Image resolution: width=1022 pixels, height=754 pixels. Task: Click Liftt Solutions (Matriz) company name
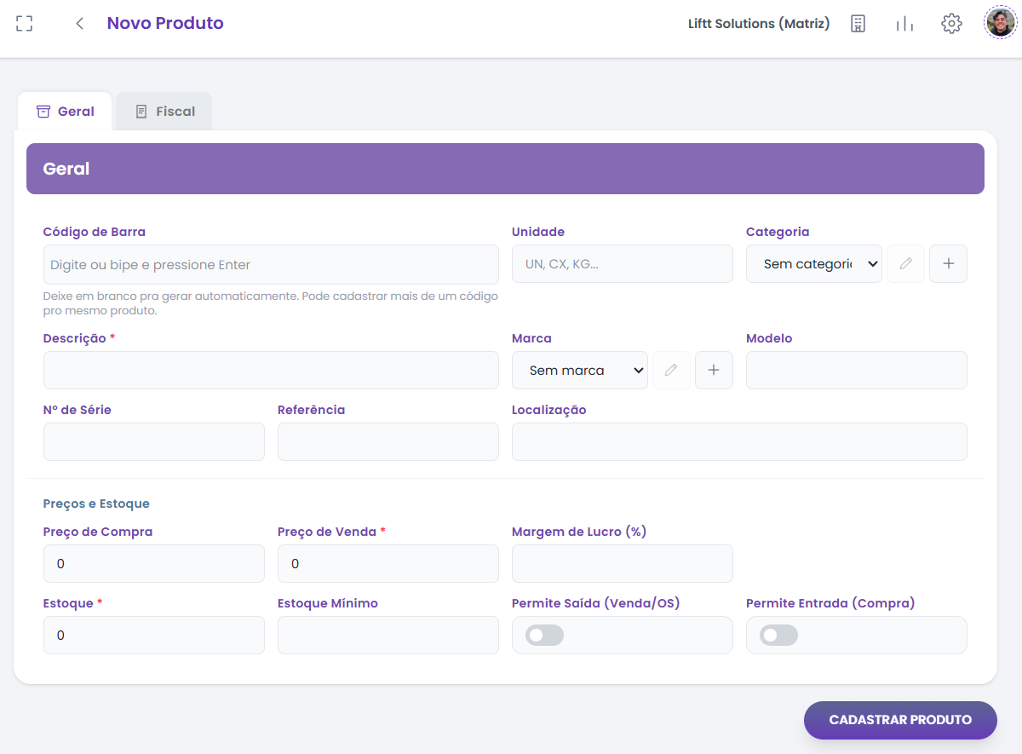[x=759, y=24]
